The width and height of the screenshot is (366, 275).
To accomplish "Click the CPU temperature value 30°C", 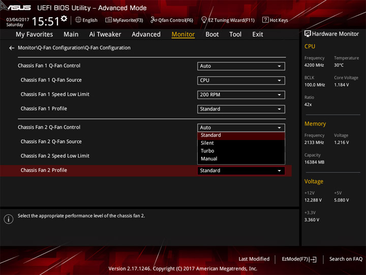I will 339,65.
